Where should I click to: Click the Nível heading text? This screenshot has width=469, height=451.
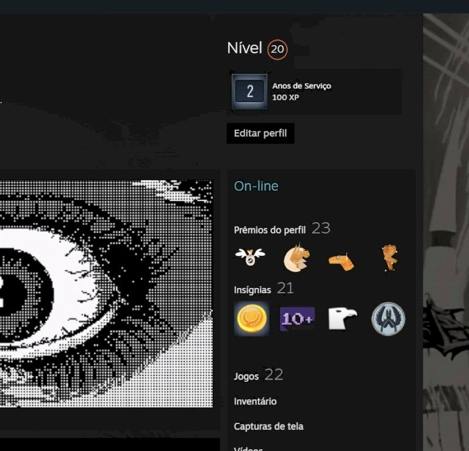[244, 48]
